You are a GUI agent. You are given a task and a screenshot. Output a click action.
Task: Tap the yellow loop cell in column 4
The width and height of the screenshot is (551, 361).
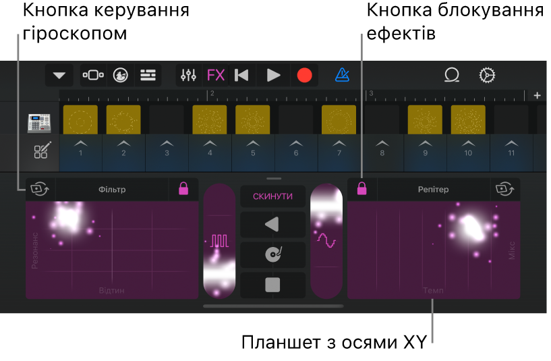coord(210,119)
